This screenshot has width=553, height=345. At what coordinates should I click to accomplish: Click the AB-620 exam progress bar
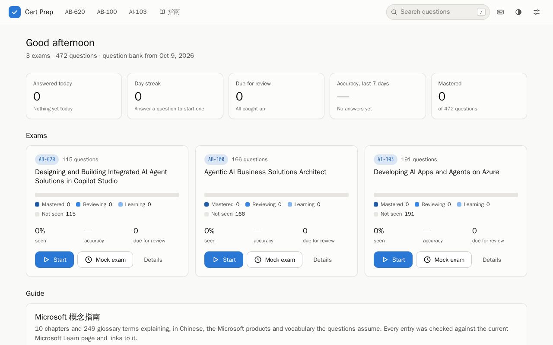107,195
